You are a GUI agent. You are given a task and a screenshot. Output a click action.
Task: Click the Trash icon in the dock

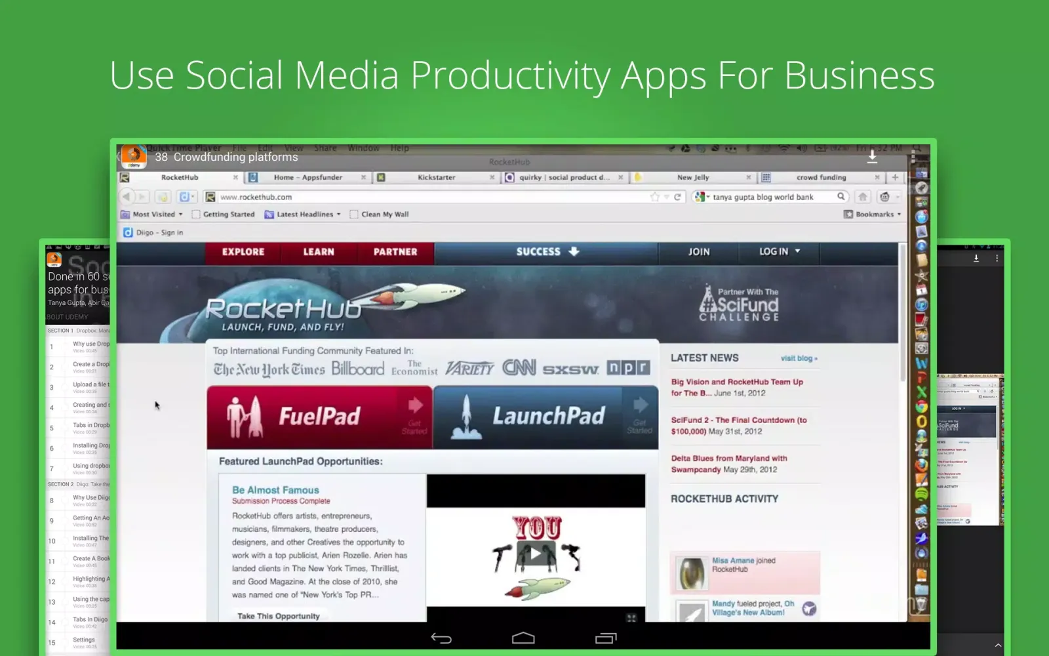click(x=922, y=605)
